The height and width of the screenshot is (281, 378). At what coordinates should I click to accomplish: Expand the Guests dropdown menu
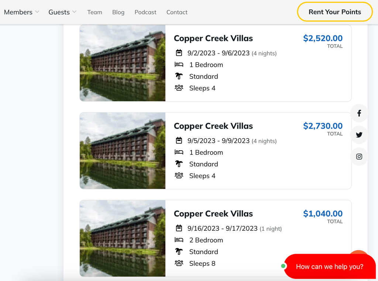62,12
